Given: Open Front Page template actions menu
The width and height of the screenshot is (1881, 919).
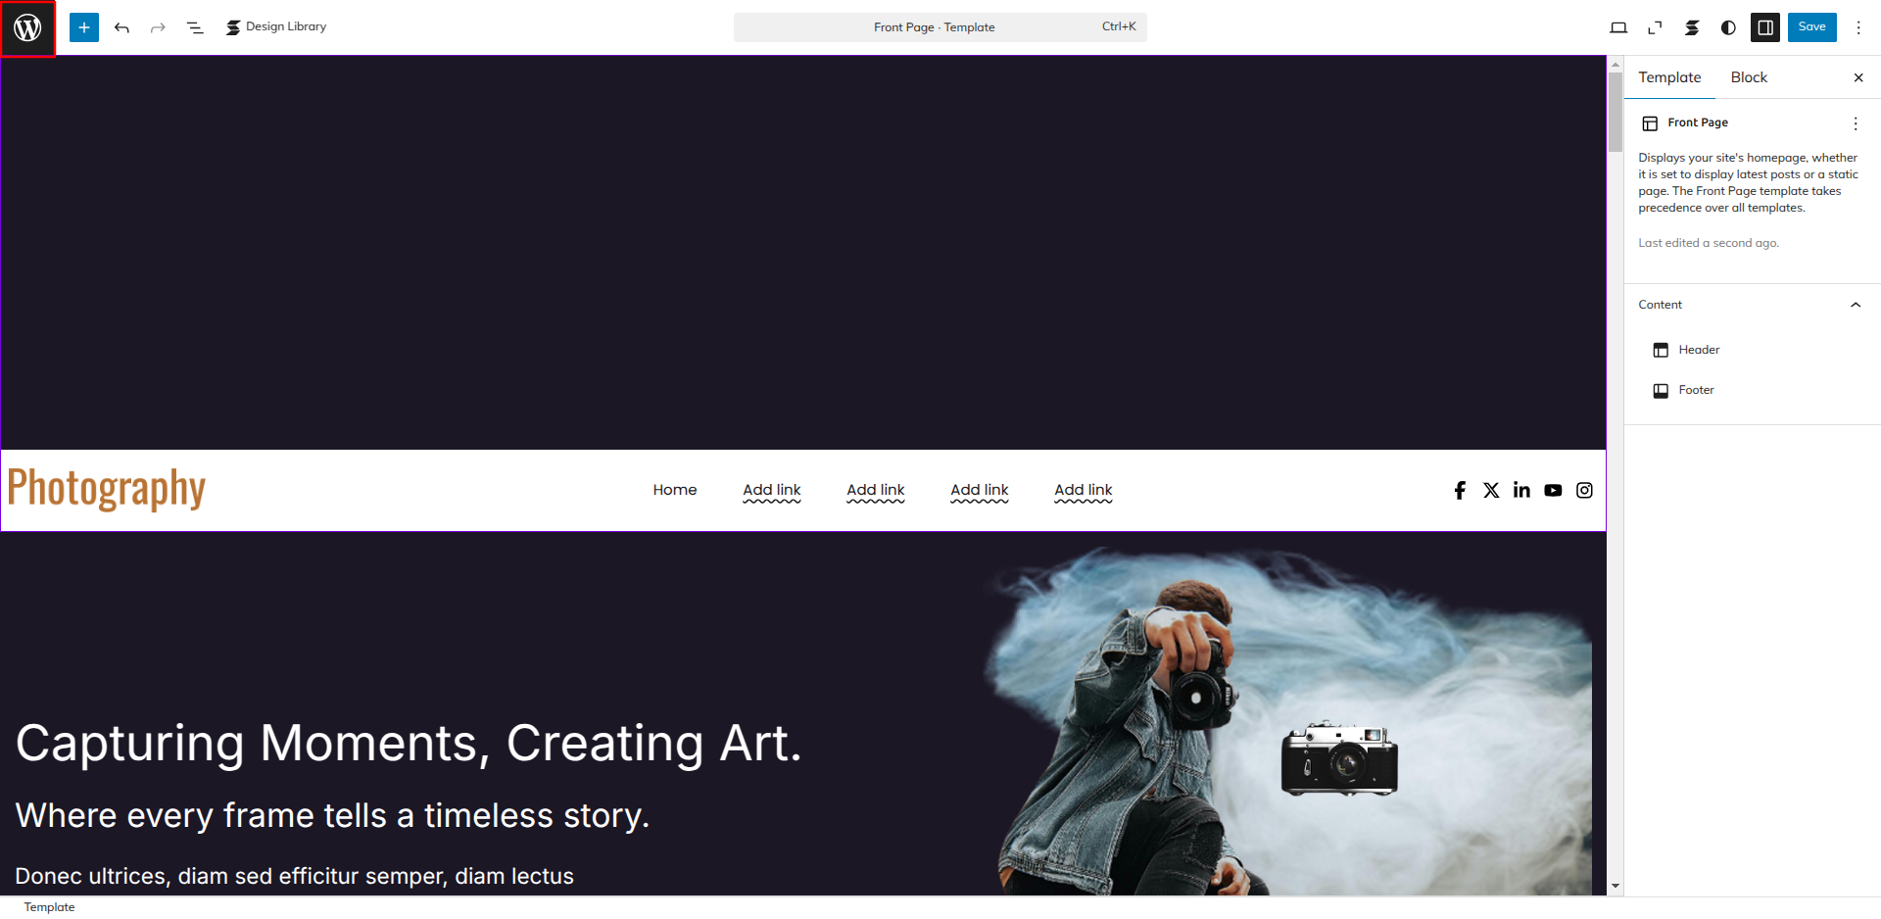Looking at the screenshot, I should pos(1856,123).
